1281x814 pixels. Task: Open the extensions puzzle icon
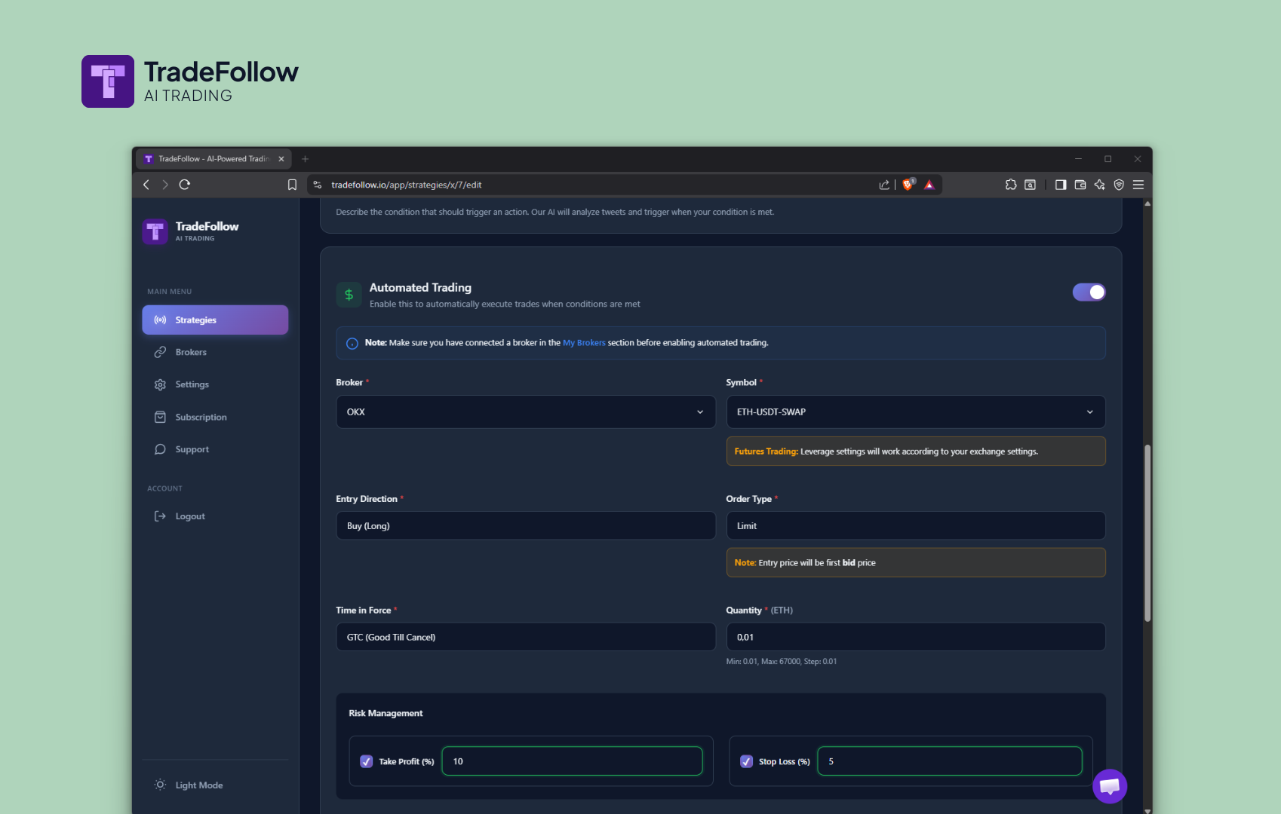pos(1011,185)
